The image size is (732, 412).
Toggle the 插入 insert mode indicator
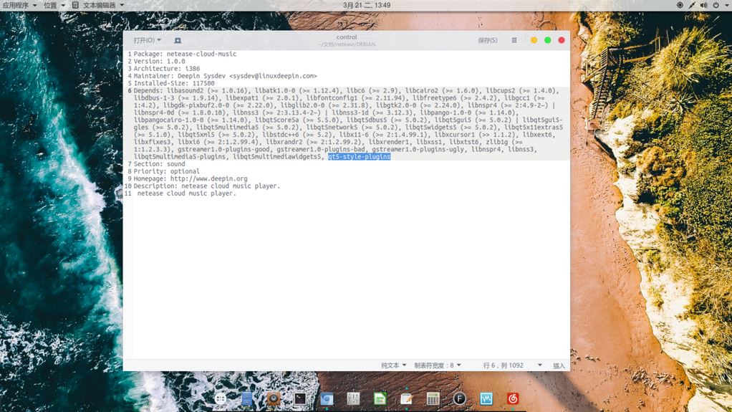click(559, 365)
